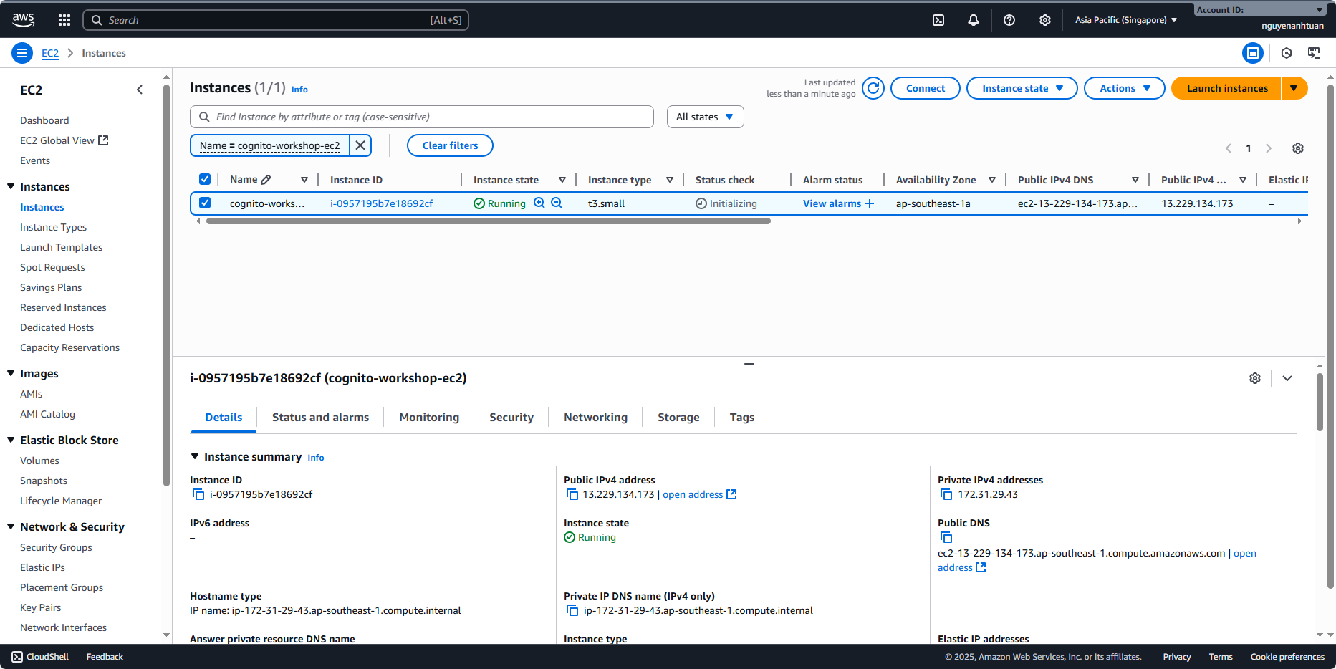Click the refresh instances icon

(873, 88)
